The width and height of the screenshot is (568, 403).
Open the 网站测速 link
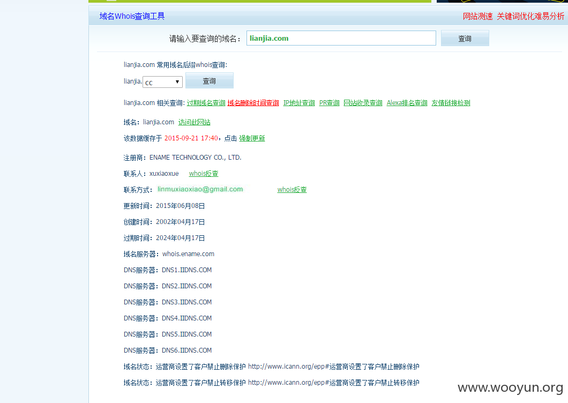pos(477,16)
